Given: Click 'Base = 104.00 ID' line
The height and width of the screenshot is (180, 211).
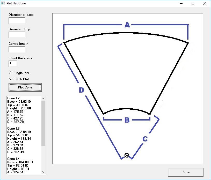Looking at the screenshot, I should point(20,162).
